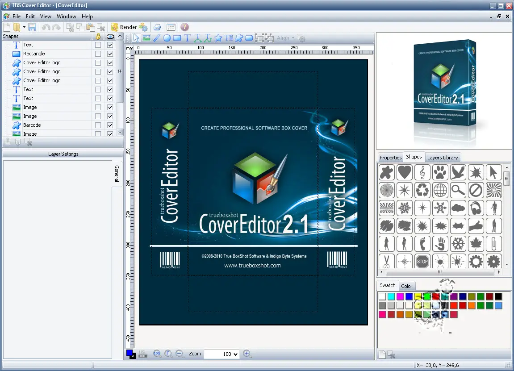Open the Window menu
This screenshot has width=514, height=371.
(x=66, y=17)
